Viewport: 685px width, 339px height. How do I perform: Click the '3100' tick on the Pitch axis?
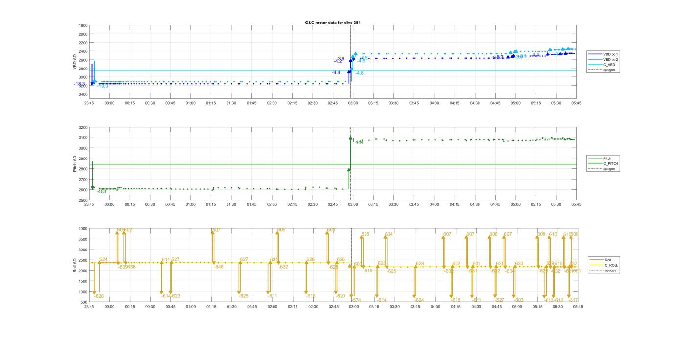click(83, 138)
